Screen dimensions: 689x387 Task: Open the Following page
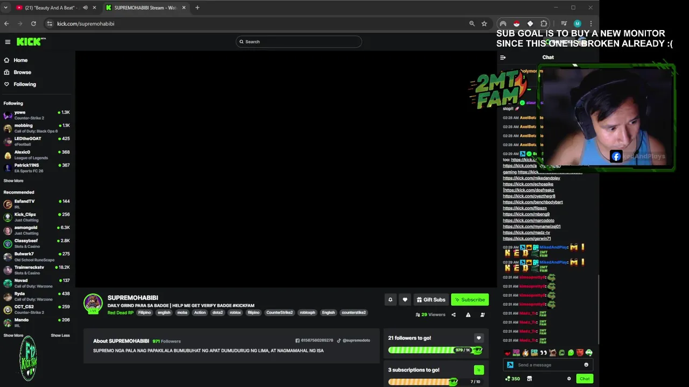tap(25, 84)
